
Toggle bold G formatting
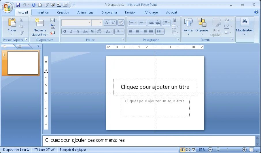click(x=65, y=31)
